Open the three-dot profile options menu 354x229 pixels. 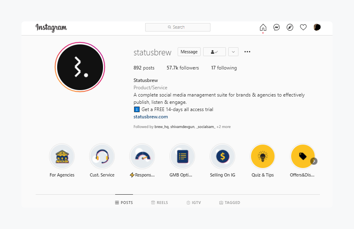[247, 52]
